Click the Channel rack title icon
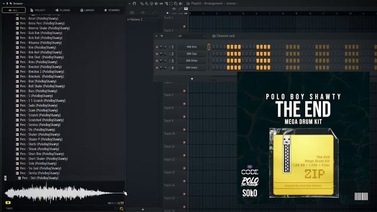 (x=213, y=36)
